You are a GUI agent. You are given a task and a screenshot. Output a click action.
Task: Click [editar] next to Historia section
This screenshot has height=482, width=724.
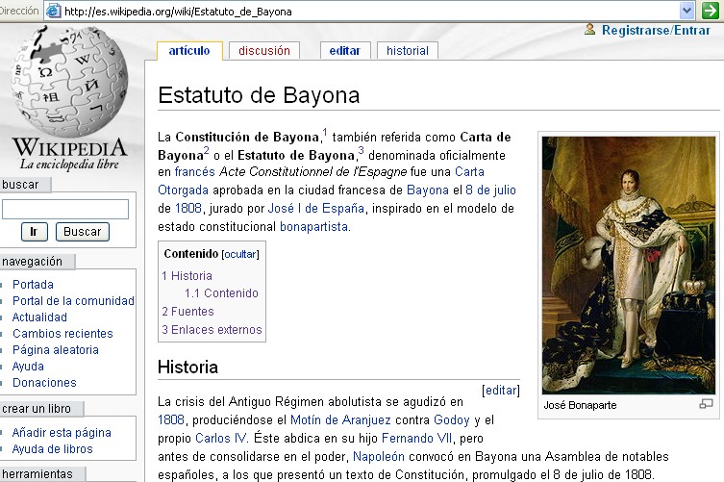[501, 391]
